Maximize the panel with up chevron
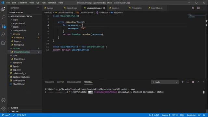The width and height of the screenshot is (208, 117). pos(198,82)
